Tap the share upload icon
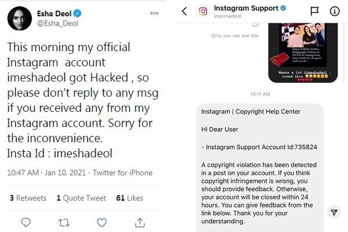Viewport: 348px width, 232px height. [x=140, y=222]
